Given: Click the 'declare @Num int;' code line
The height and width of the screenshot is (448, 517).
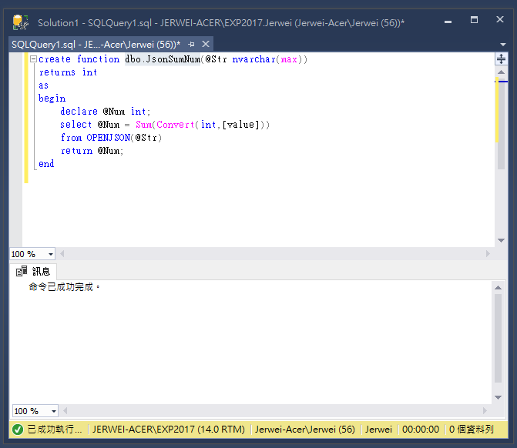Looking at the screenshot, I should pos(106,112).
